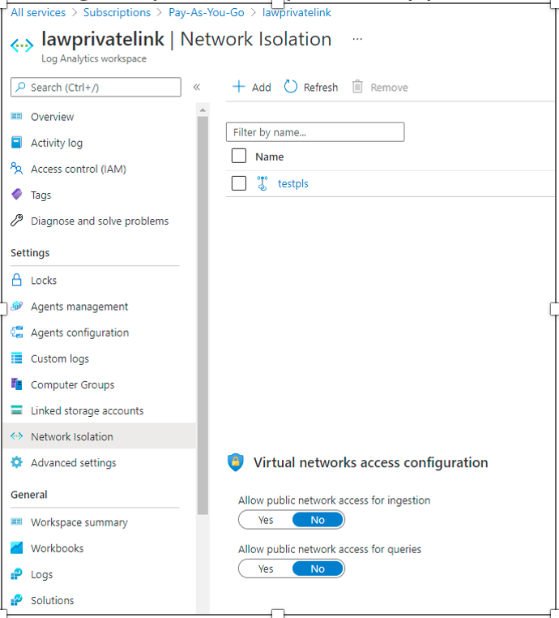Click the Remove trash can icon

[357, 86]
